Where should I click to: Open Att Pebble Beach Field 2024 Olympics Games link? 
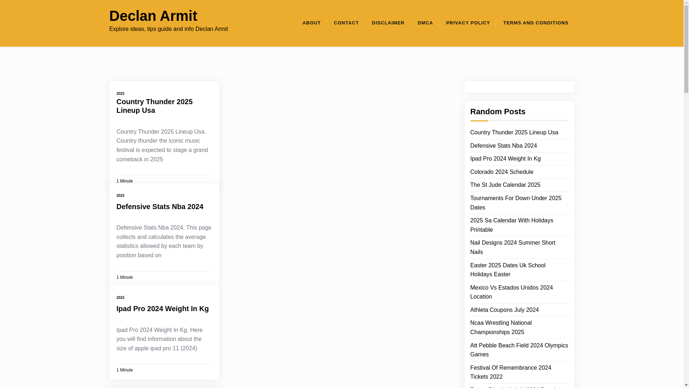[519, 350]
